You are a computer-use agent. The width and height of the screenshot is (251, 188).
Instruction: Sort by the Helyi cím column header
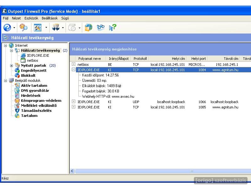click(x=168, y=59)
